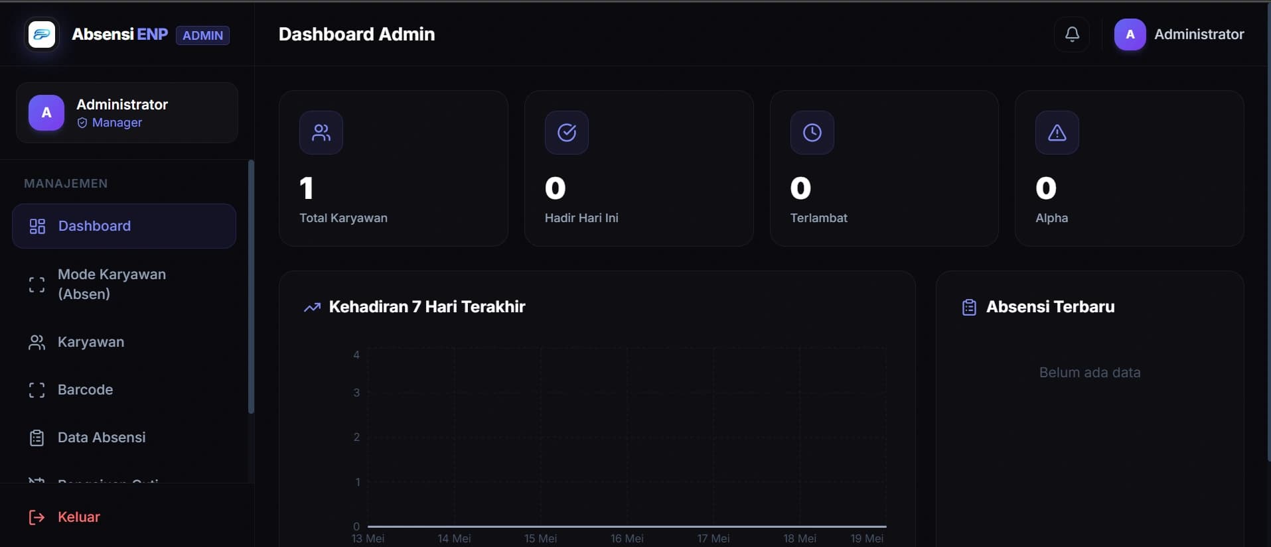The image size is (1271, 547).
Task: Open the Data Absensi page
Action: tap(124, 438)
